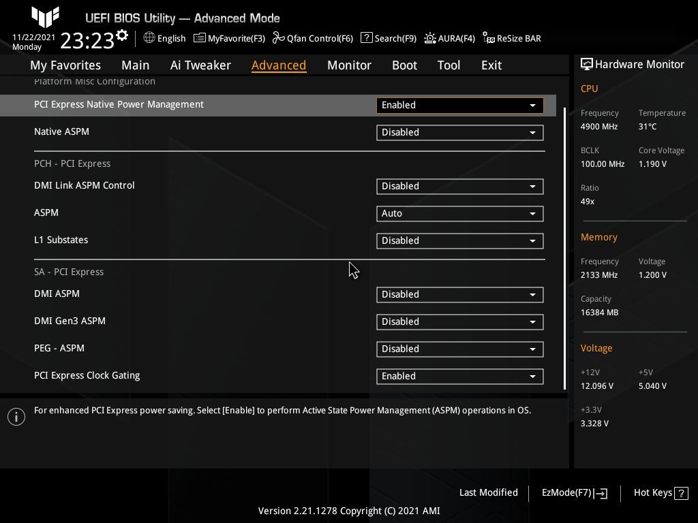This screenshot has width=698, height=523.
Task: Click the version copyright footer text
Action: click(x=349, y=511)
